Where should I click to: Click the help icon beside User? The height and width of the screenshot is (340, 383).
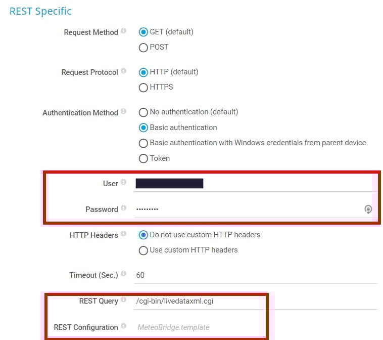pyautogui.click(x=124, y=183)
